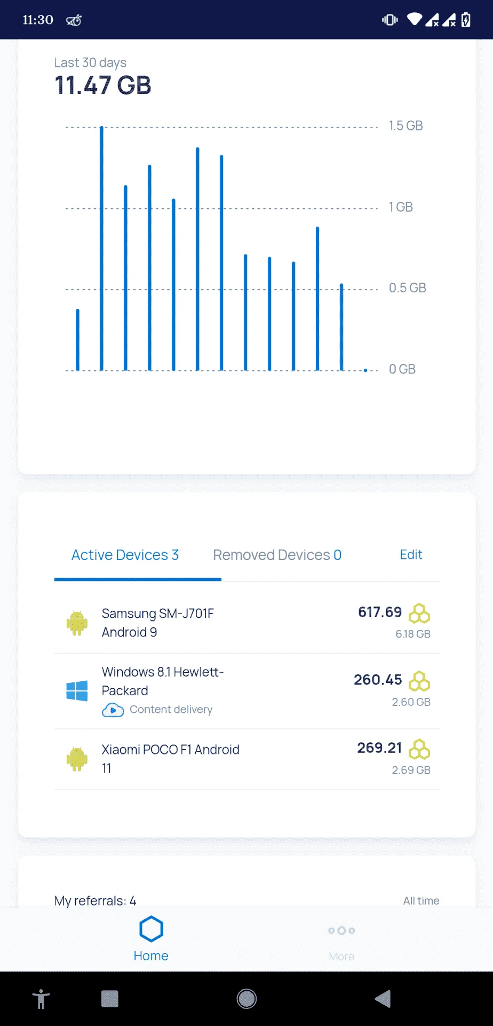Tap the Windows logo icon for Hewlett-Packard
The height and width of the screenshot is (1026, 493).
(x=77, y=691)
